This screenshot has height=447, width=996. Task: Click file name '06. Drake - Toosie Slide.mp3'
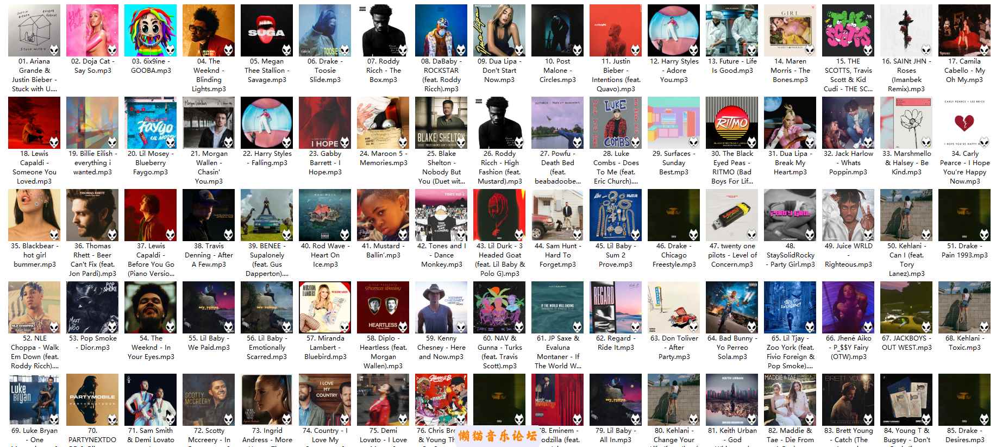pyautogui.click(x=325, y=71)
